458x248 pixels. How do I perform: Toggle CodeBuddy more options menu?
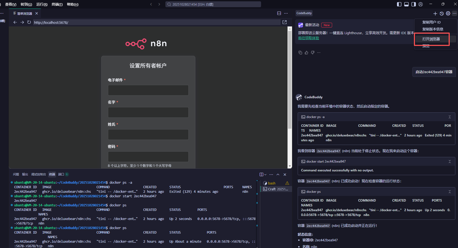click(x=455, y=13)
